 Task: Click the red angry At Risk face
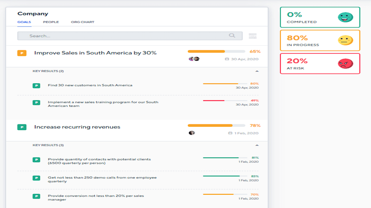[x=346, y=64]
